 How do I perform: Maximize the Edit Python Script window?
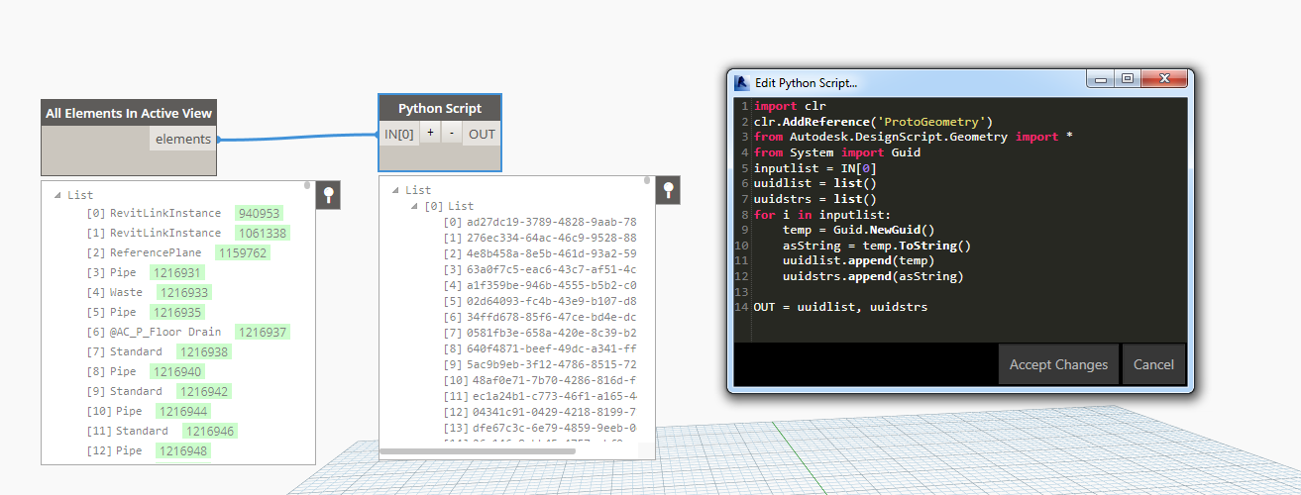click(1128, 77)
